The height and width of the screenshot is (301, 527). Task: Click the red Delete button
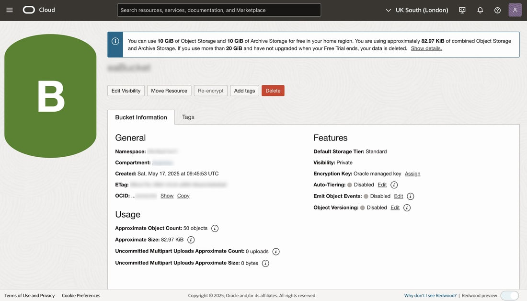click(x=273, y=91)
